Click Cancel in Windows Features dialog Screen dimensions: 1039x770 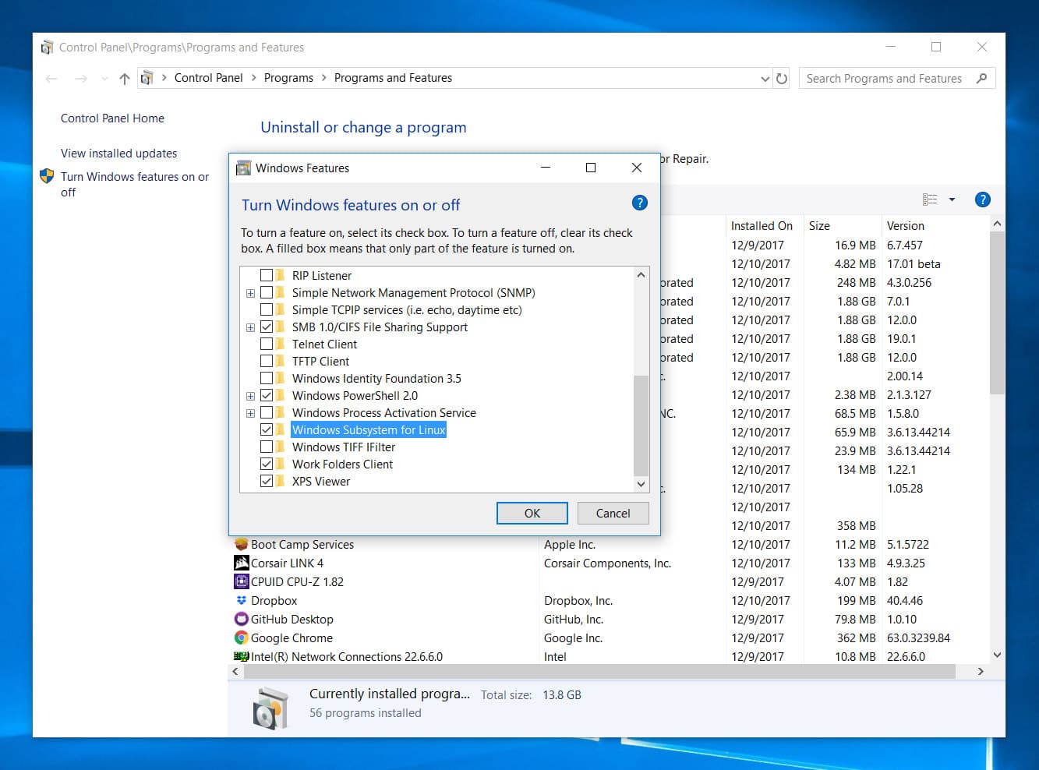[613, 513]
